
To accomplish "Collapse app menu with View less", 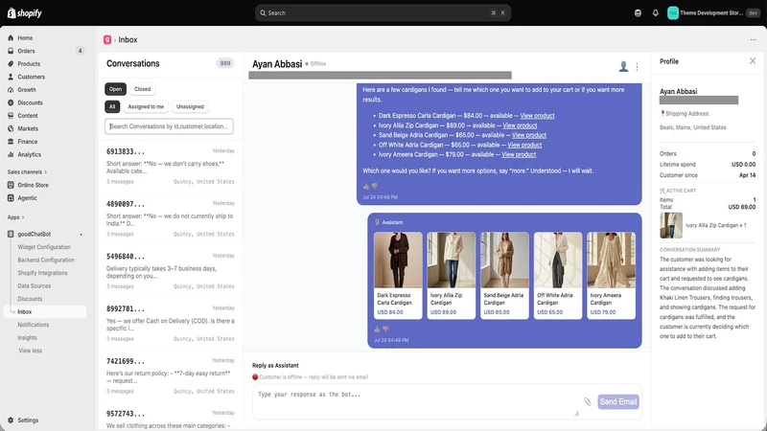I will pyautogui.click(x=31, y=351).
